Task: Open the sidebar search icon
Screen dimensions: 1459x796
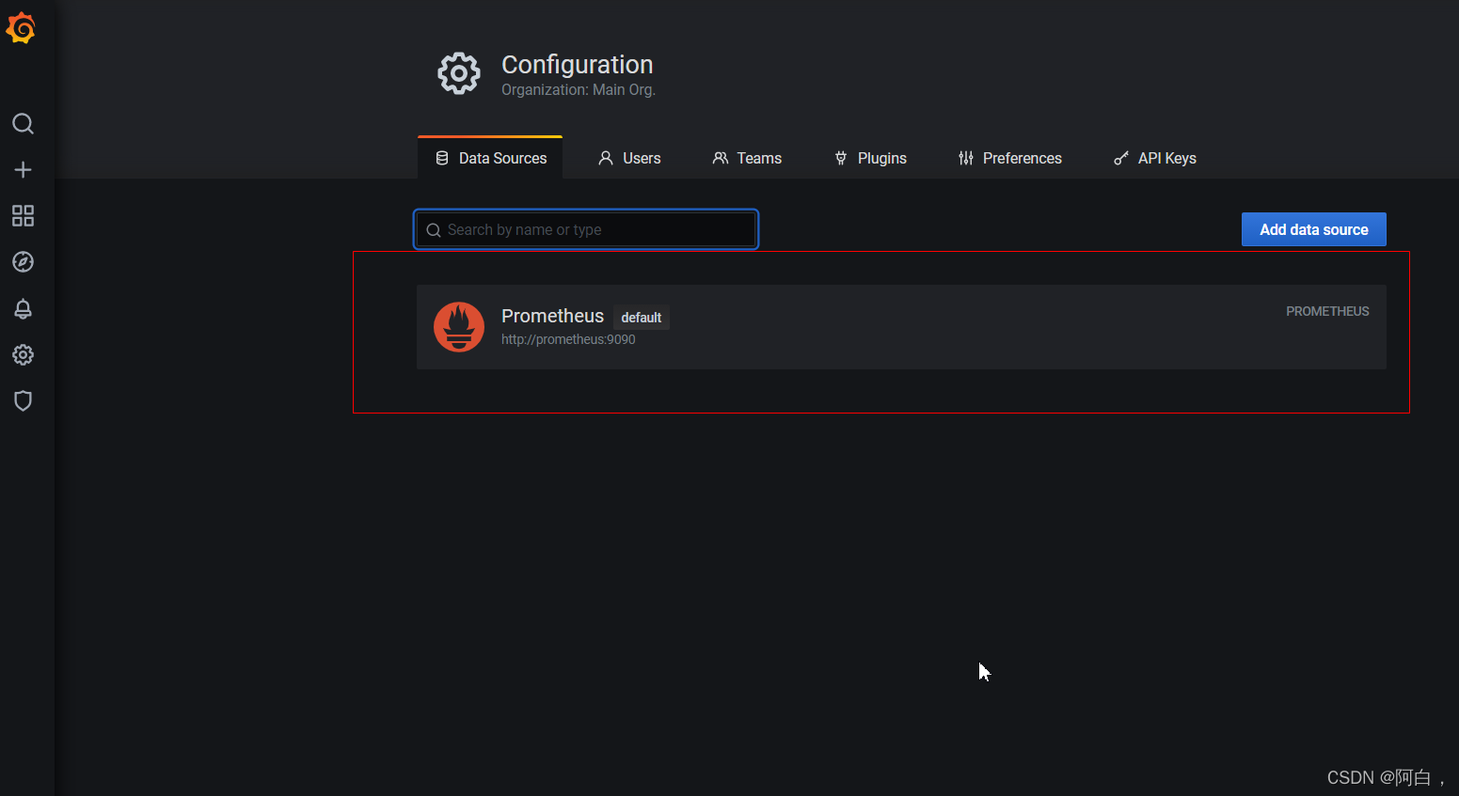Action: tap(23, 124)
